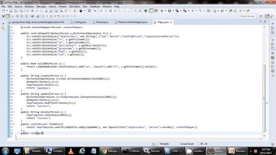Screen dimensions: 276x155
Task: Restore the left sidebar view stack
Action: pos(3,23)
